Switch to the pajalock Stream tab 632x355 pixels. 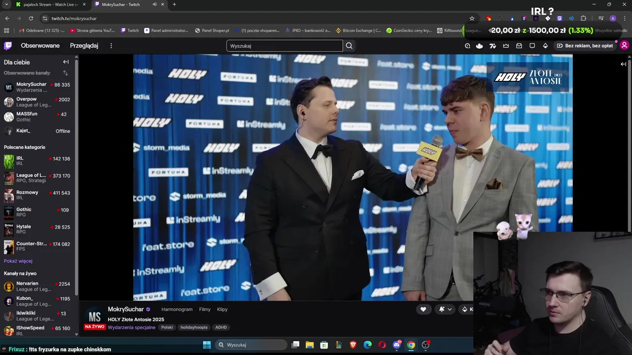click(x=50, y=4)
